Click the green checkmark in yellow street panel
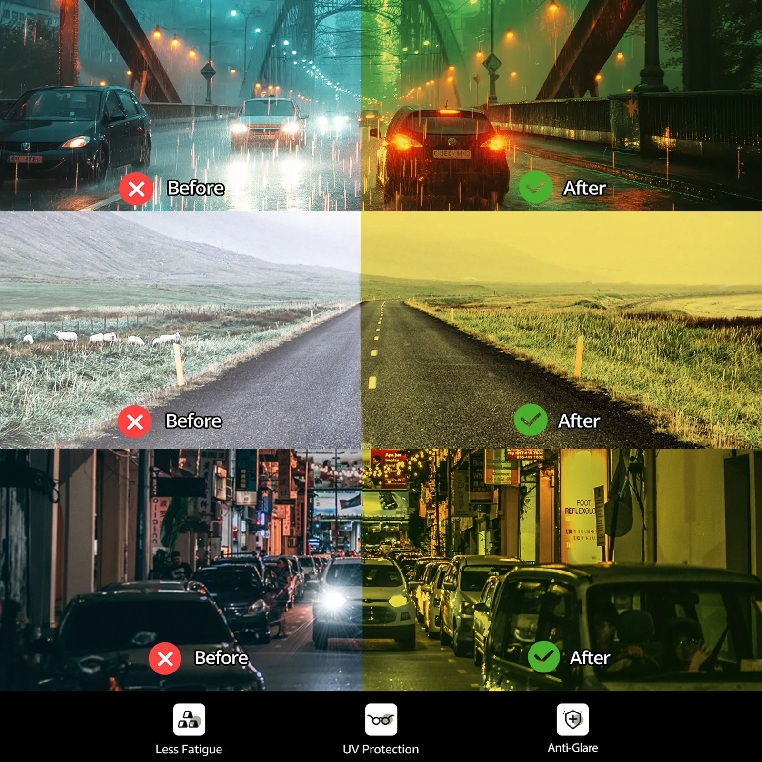This screenshot has width=762, height=762. 543,657
